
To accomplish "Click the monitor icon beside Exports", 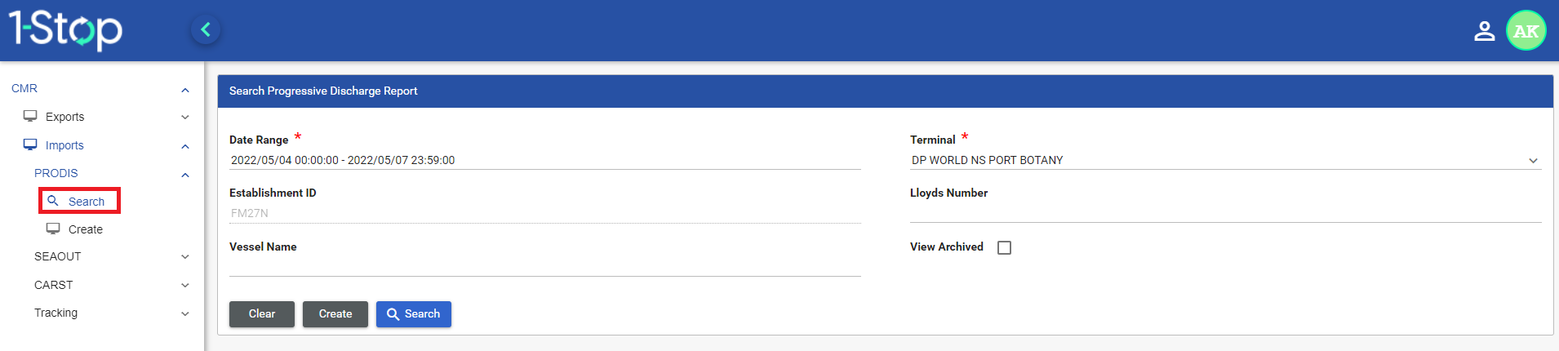I will (30, 116).
